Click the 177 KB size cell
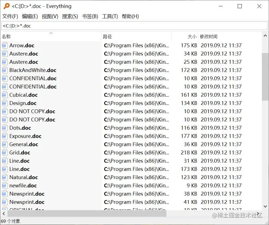This screenshot has height=225, width=269. 189,136
